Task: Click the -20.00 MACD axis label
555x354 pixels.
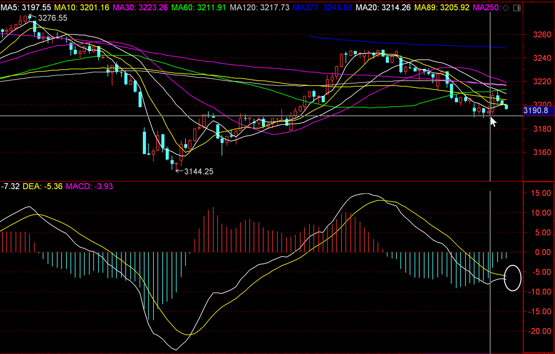Action: coord(540,331)
